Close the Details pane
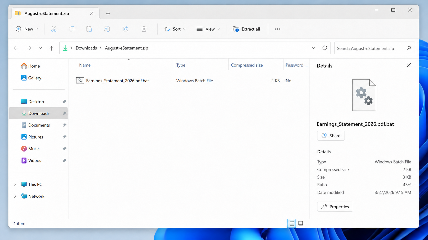428x240 pixels. (x=409, y=66)
